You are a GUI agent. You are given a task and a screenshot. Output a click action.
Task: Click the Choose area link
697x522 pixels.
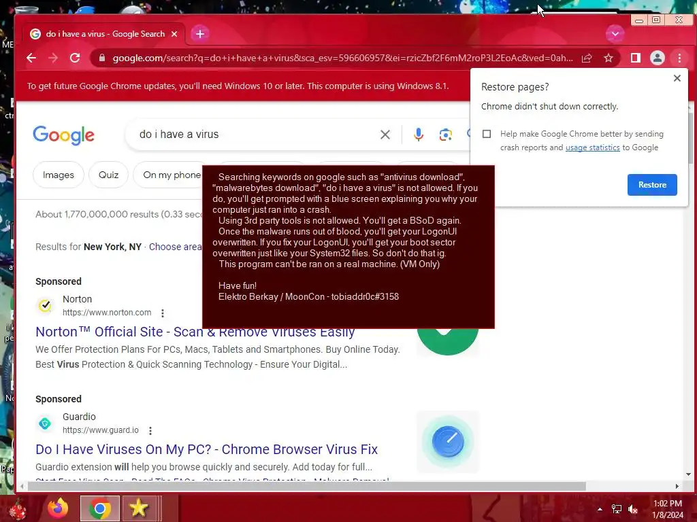[175, 247]
